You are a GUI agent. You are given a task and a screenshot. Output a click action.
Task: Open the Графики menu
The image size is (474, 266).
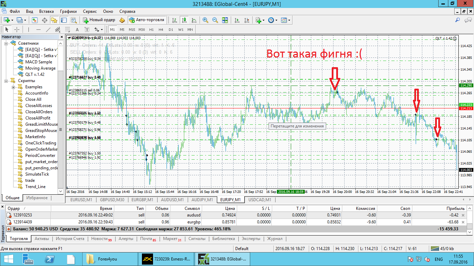click(x=68, y=11)
